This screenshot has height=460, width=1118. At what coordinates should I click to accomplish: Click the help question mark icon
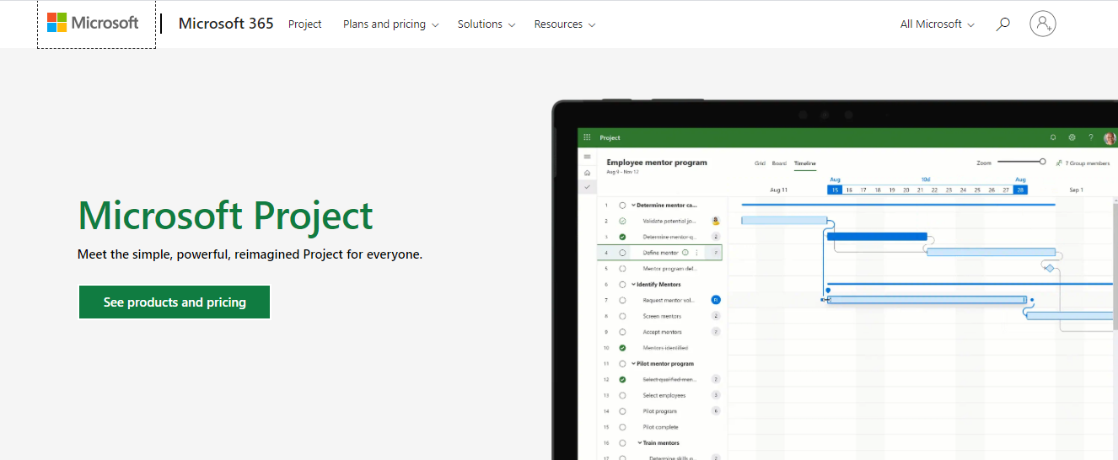point(1091,137)
